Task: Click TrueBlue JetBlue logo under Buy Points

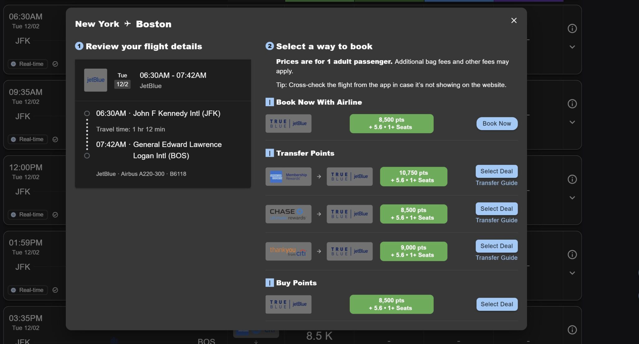Action: click(288, 304)
